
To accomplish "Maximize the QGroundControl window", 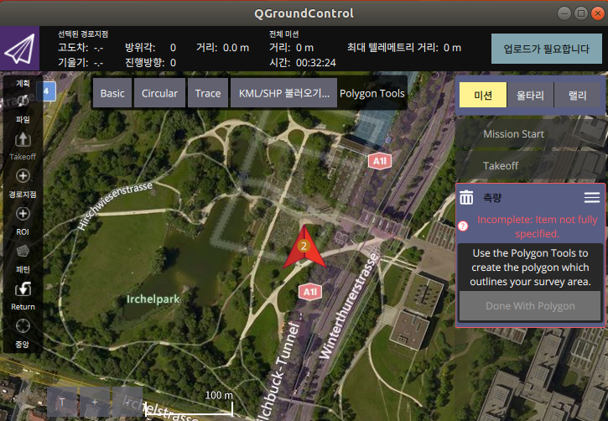I will [x=581, y=13].
